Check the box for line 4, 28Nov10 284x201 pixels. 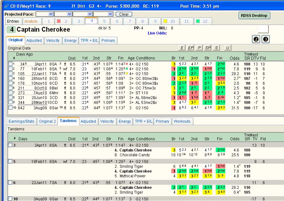10,78
